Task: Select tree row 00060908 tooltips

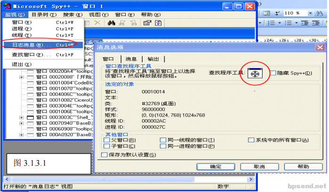Action: (64, 129)
